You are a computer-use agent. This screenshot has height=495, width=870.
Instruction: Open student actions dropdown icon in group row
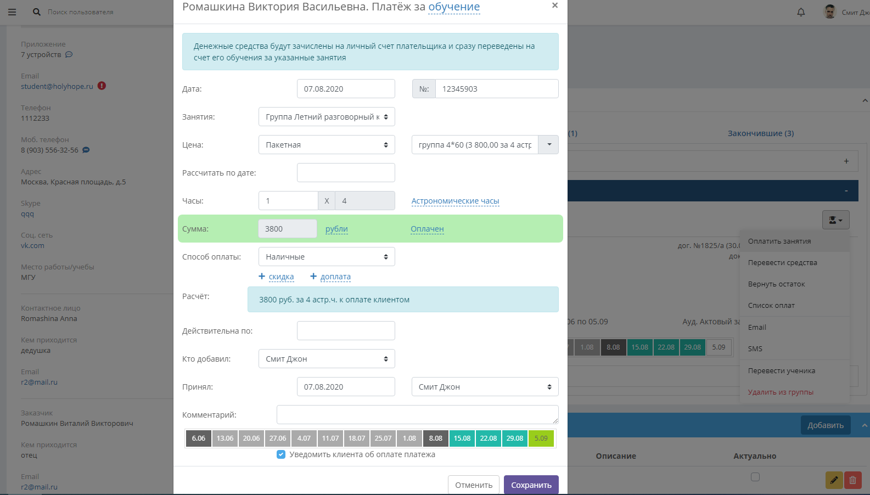click(x=835, y=220)
